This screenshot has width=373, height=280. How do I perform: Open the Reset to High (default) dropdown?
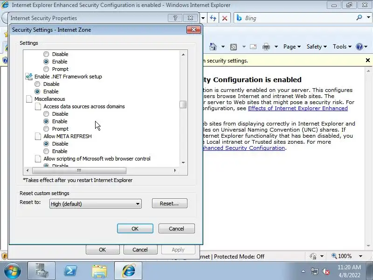(96, 204)
